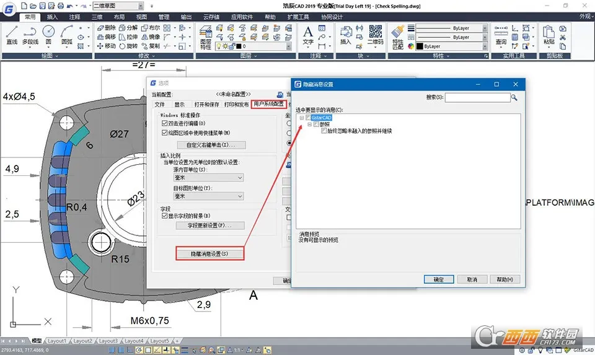
Task: Click the 搜索 search input field
Action: pos(477,97)
